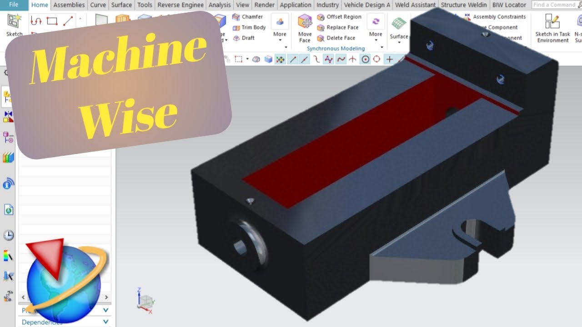Viewport: 582px width, 327px height.
Task: Open the Vehicle Design A tab
Action: [367, 5]
